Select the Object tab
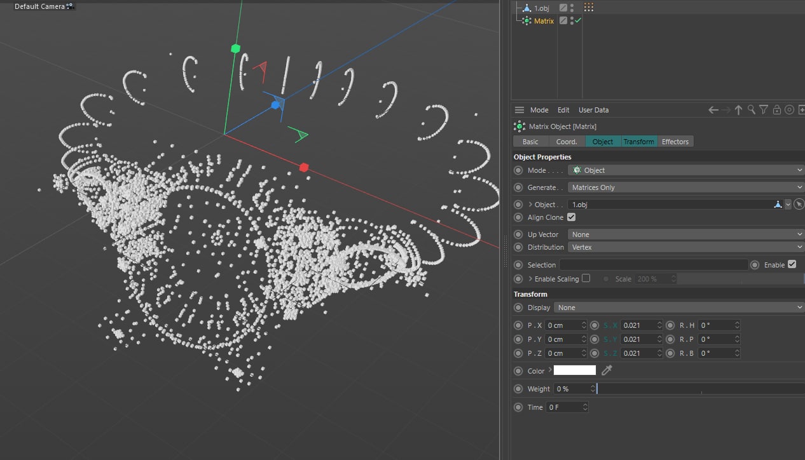This screenshot has width=805, height=460. click(x=603, y=142)
